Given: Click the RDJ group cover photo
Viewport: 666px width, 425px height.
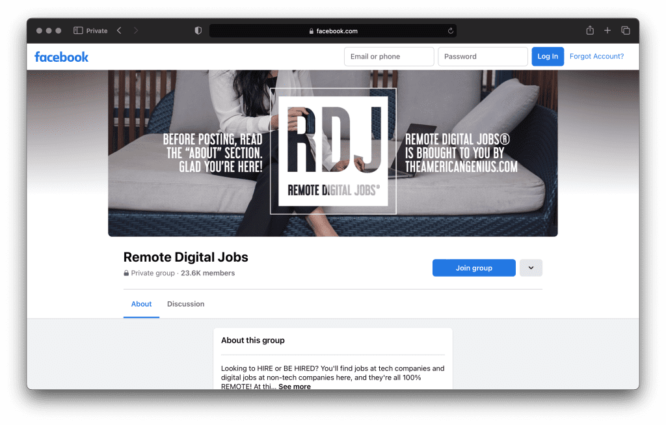Looking at the screenshot, I should [333, 152].
